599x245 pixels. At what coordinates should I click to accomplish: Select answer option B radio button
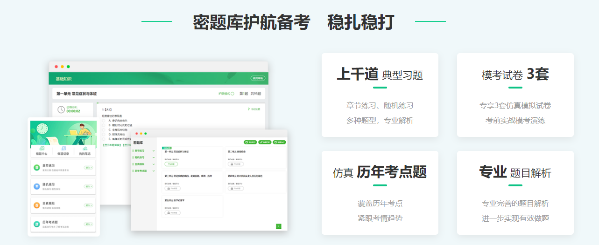coord(104,125)
